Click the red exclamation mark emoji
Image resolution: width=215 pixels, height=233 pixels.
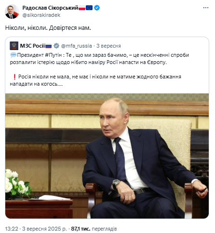click(14, 77)
